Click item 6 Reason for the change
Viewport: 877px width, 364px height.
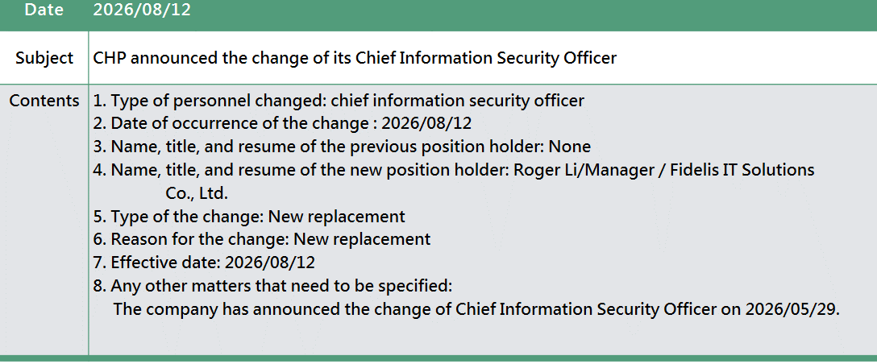tap(262, 238)
